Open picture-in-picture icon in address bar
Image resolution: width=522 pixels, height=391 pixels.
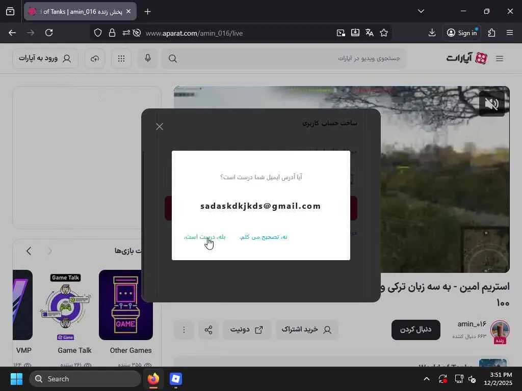point(341,33)
